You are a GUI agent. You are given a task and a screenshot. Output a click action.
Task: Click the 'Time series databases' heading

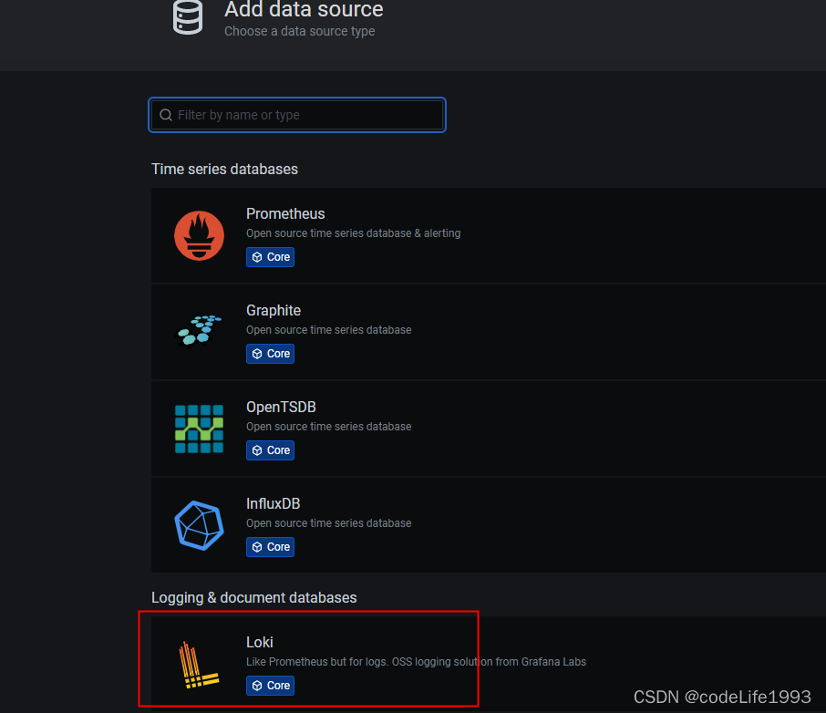[x=224, y=170]
